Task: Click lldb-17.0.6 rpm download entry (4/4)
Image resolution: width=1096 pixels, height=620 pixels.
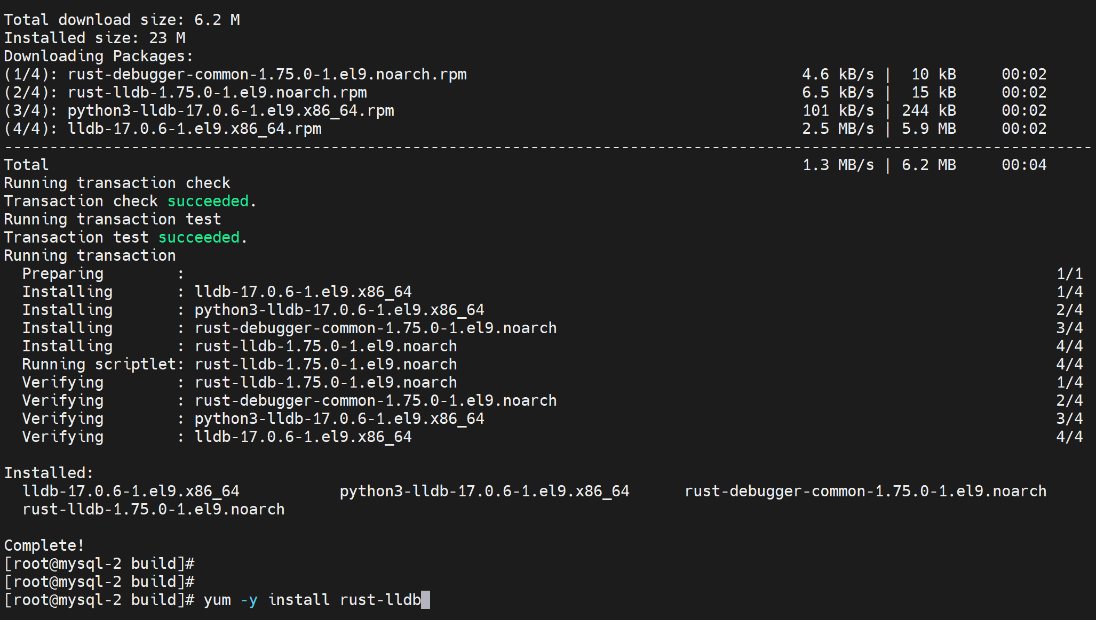Action: click(194, 128)
